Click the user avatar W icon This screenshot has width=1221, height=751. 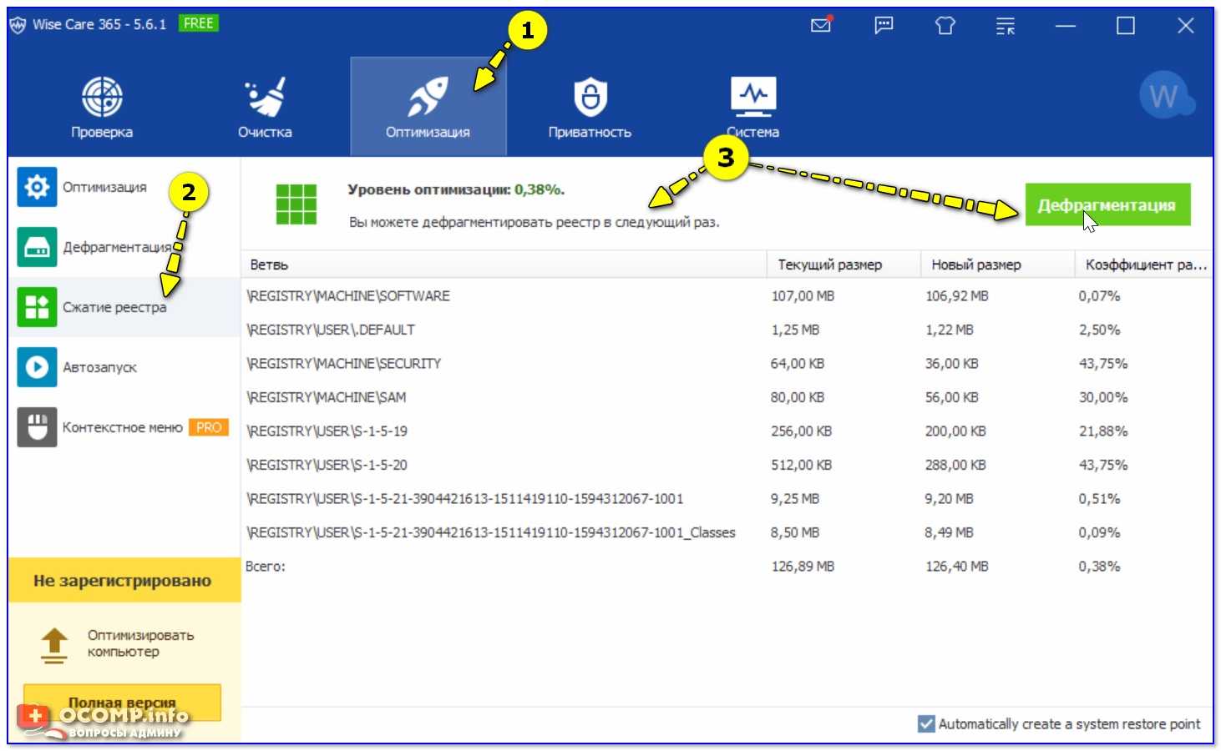click(1165, 97)
